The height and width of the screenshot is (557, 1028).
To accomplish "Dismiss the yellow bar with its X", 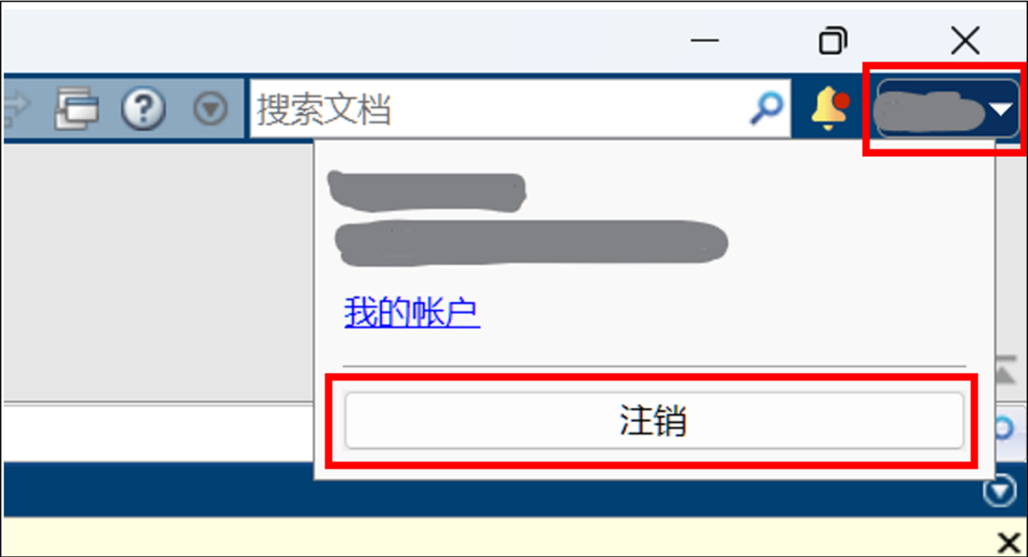I will 1008,542.
